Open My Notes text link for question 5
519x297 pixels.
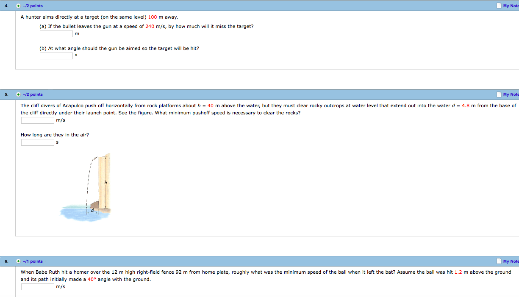(x=511, y=94)
